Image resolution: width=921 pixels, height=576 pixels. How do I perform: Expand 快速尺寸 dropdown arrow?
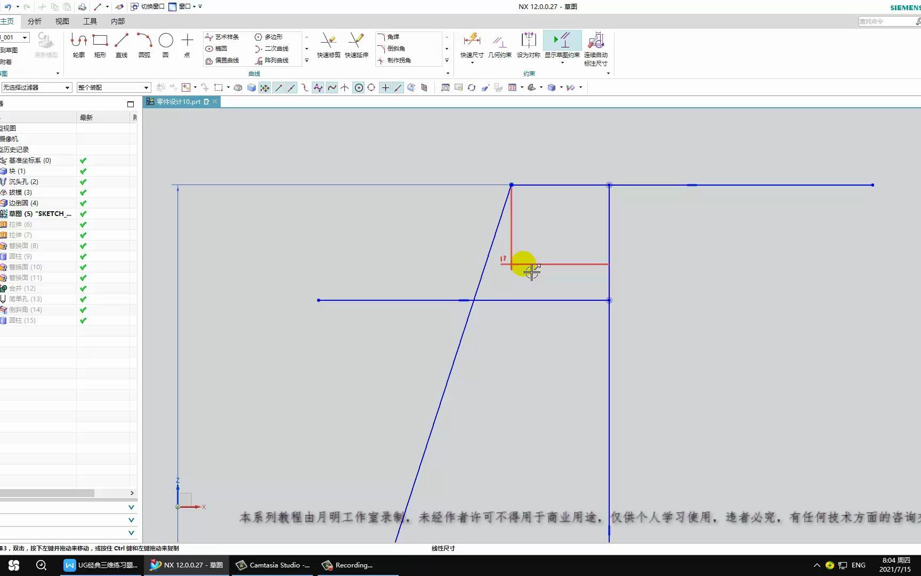pos(472,63)
